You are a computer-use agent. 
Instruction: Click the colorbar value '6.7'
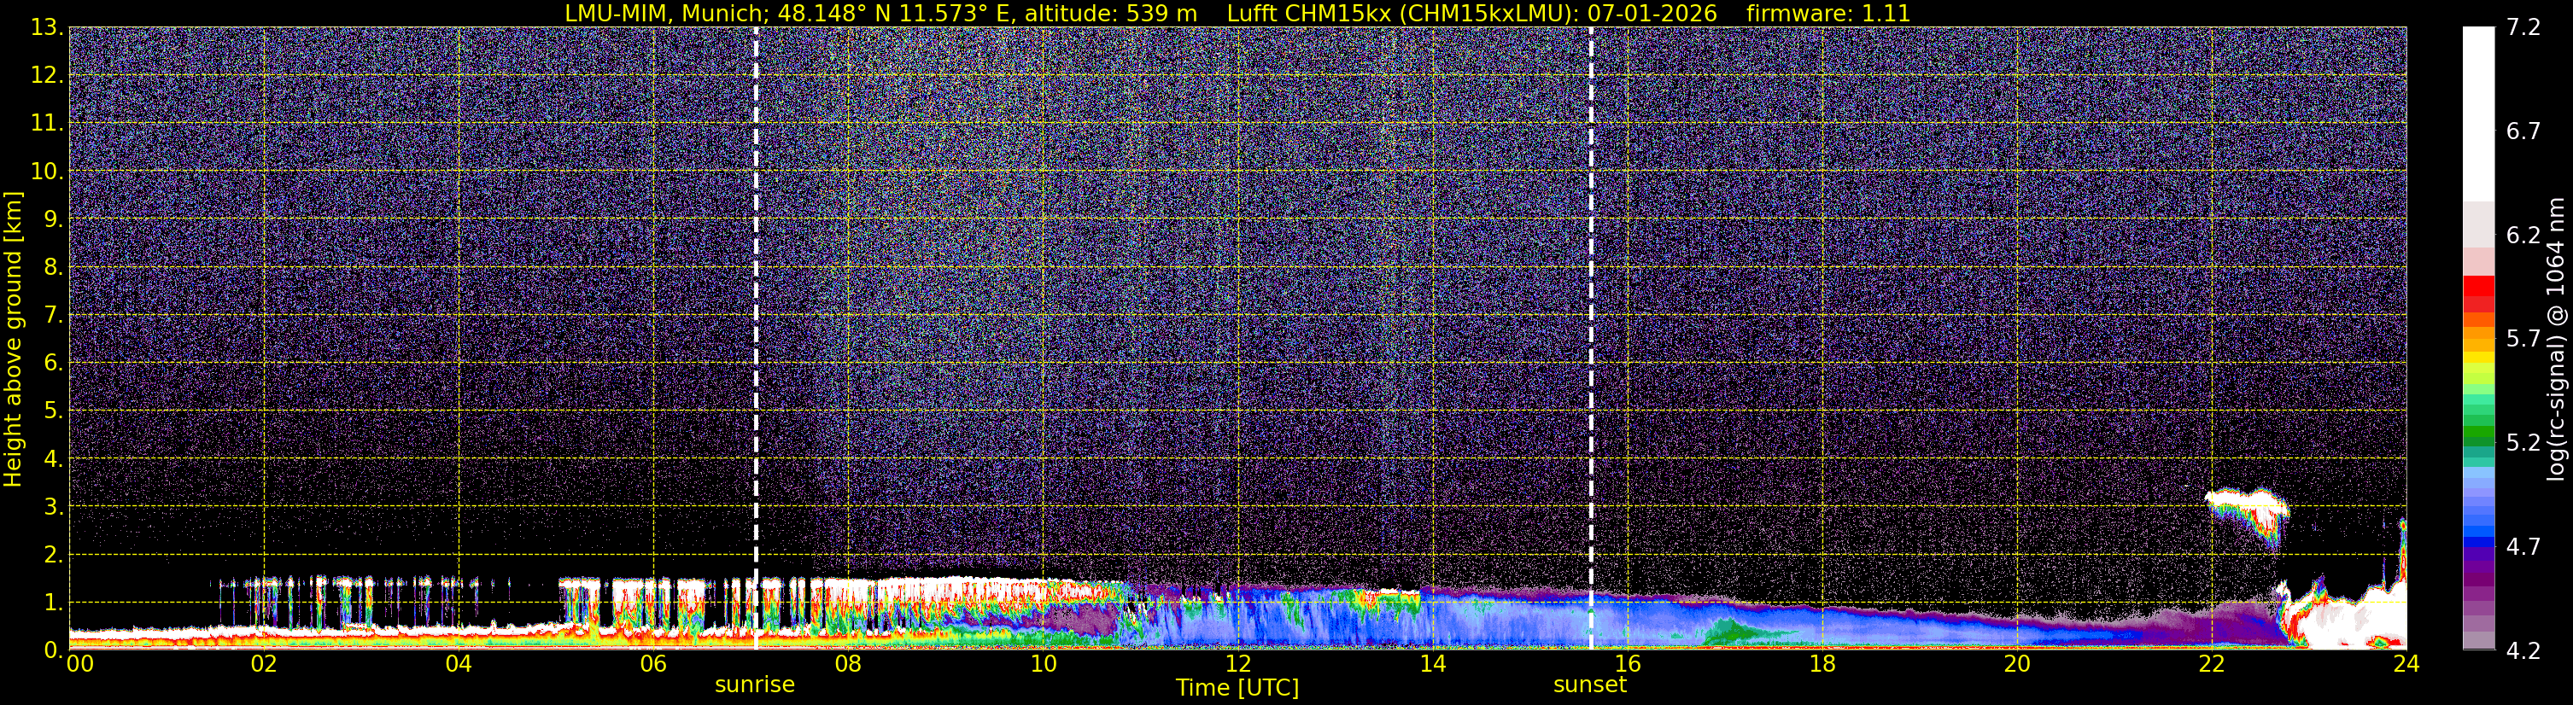(x=2523, y=131)
